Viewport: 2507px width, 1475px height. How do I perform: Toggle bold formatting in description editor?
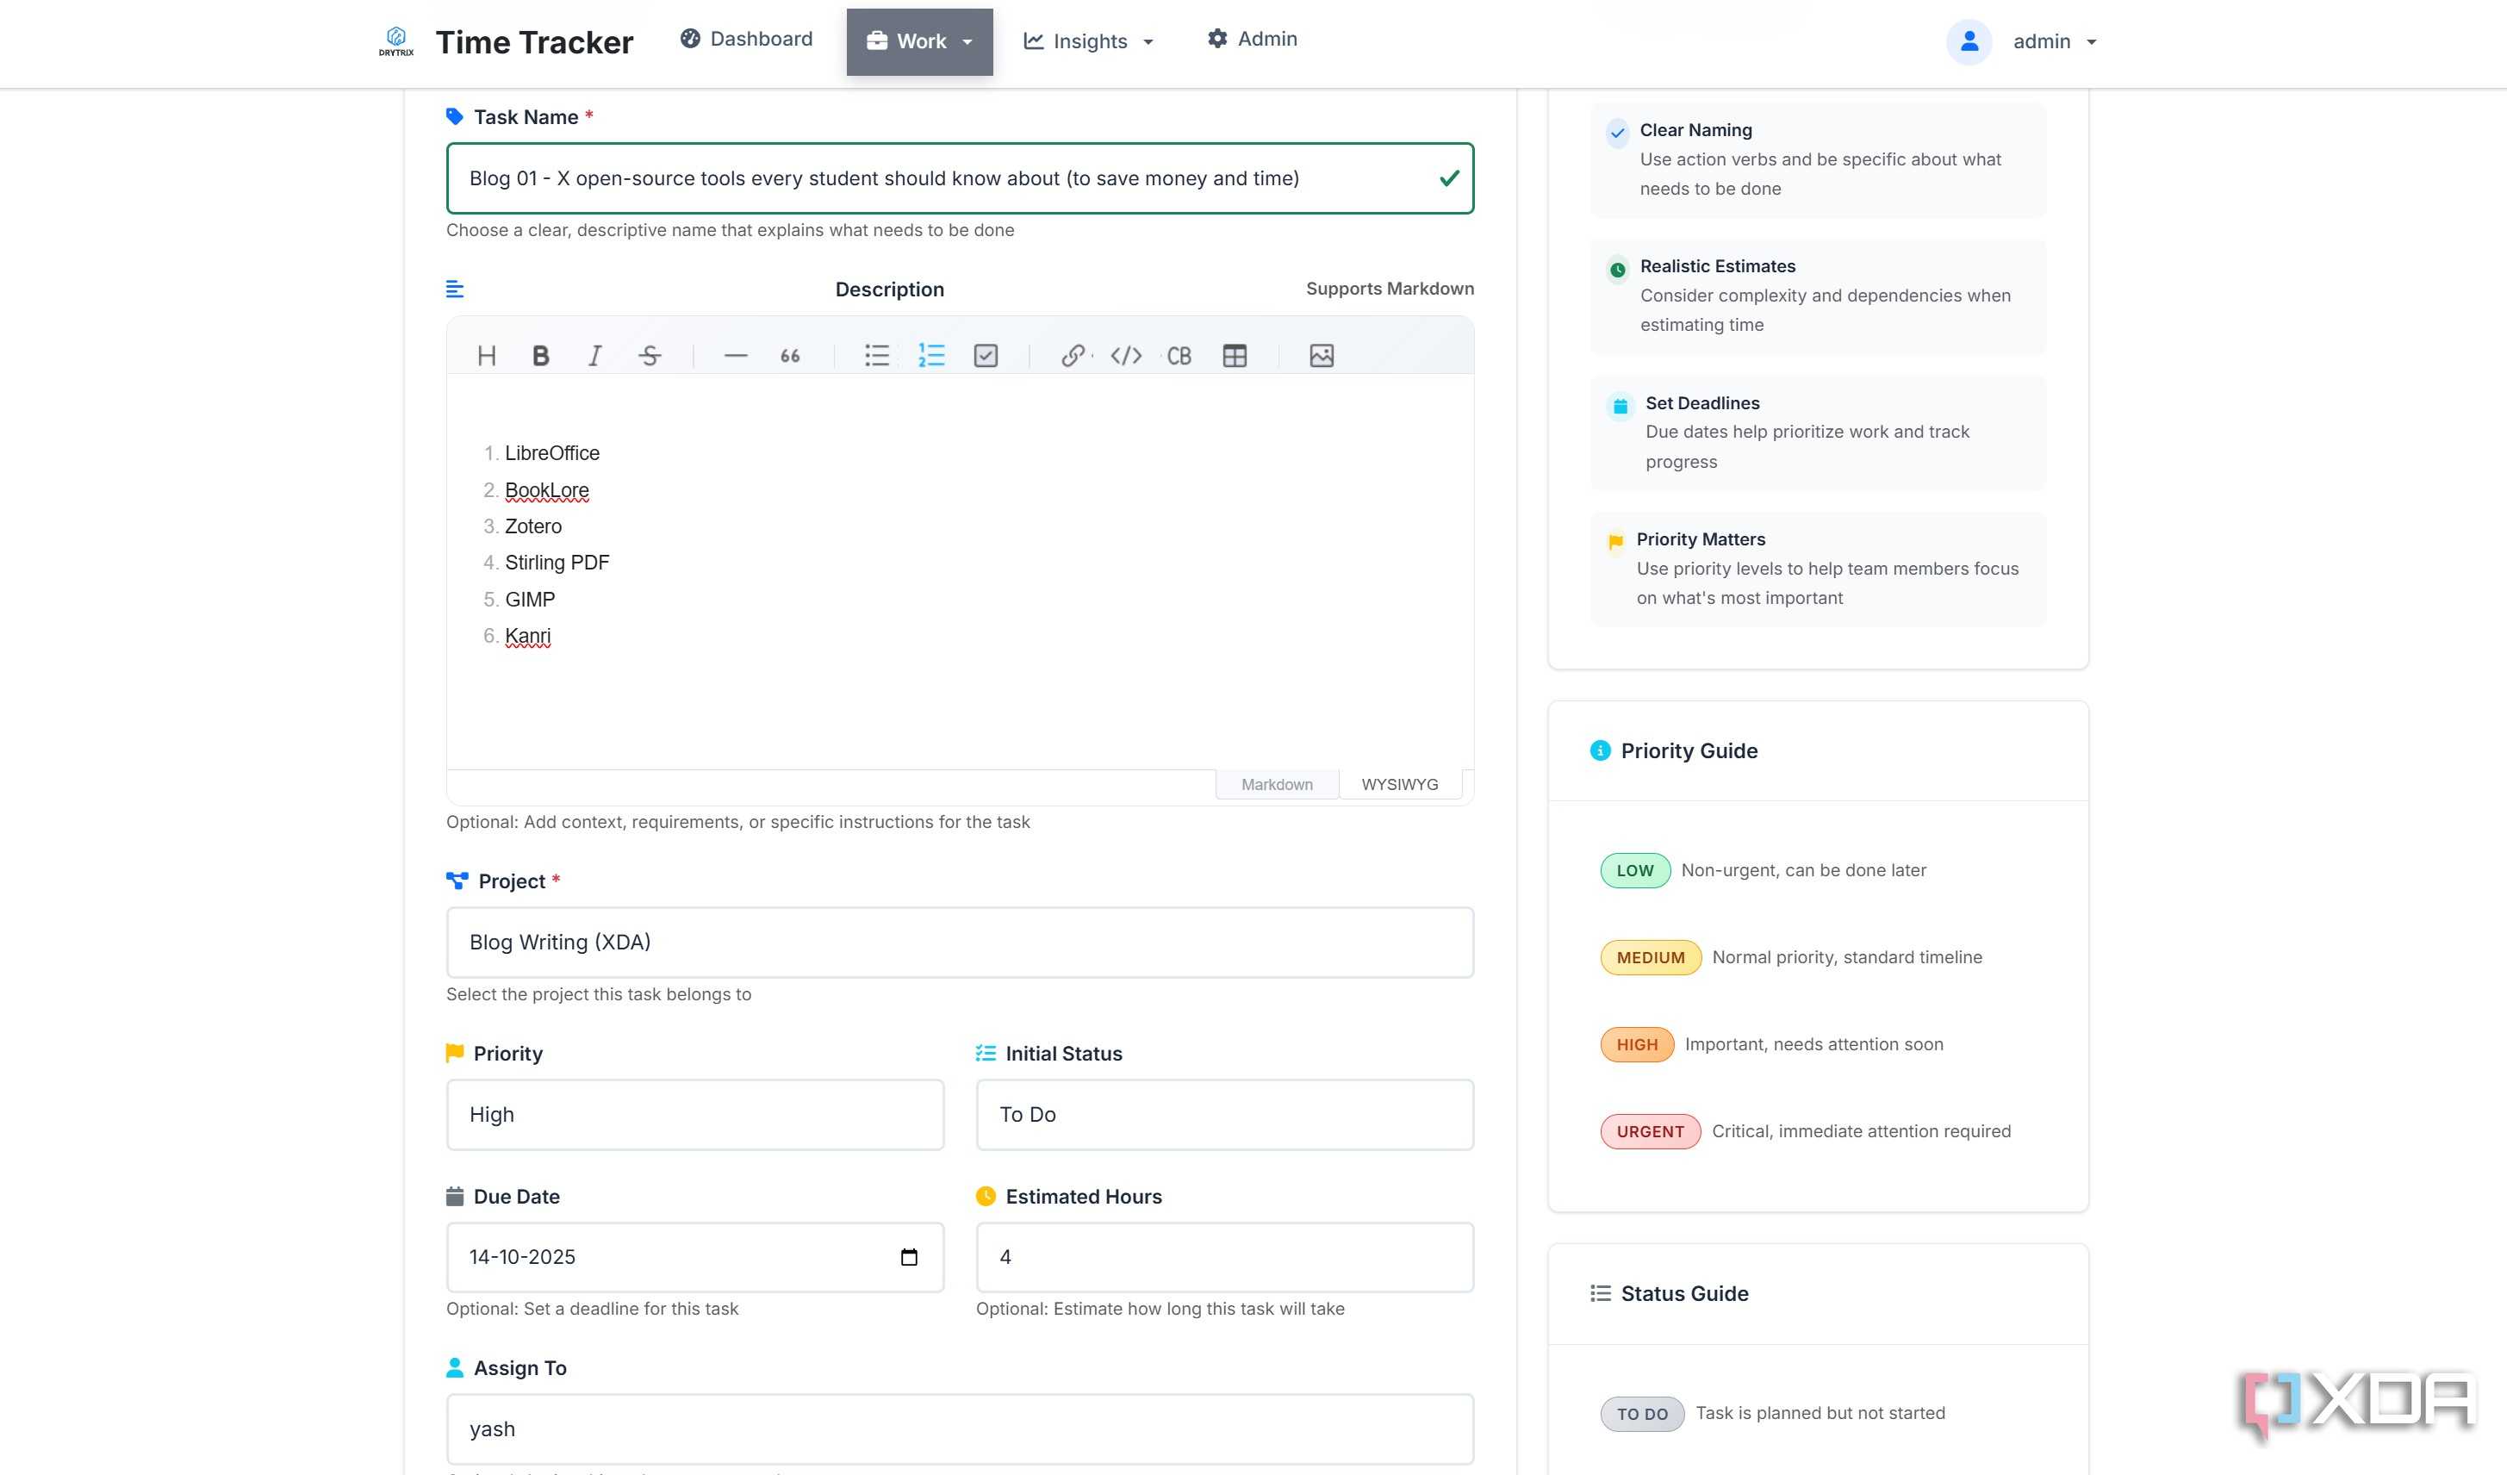click(x=540, y=356)
